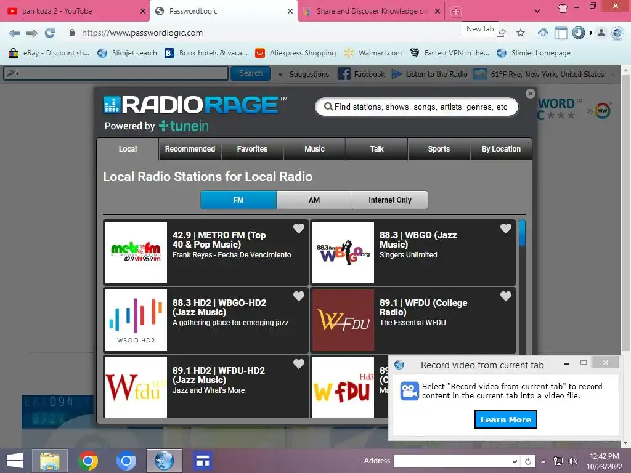Open the Music tab

(314, 149)
